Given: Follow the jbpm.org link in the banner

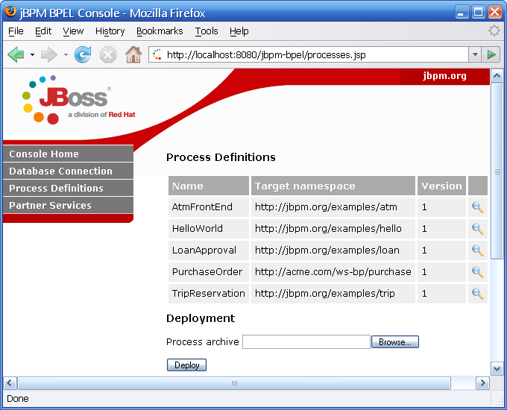Looking at the screenshot, I should click(x=444, y=76).
